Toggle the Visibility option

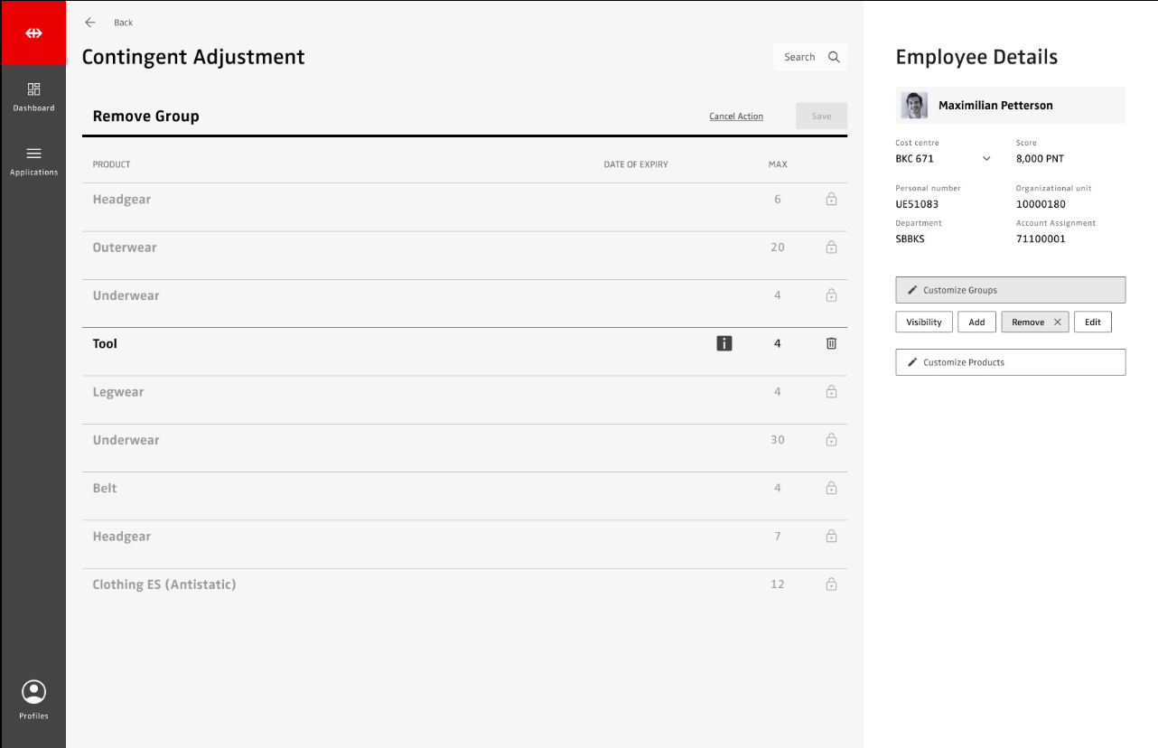pos(923,323)
